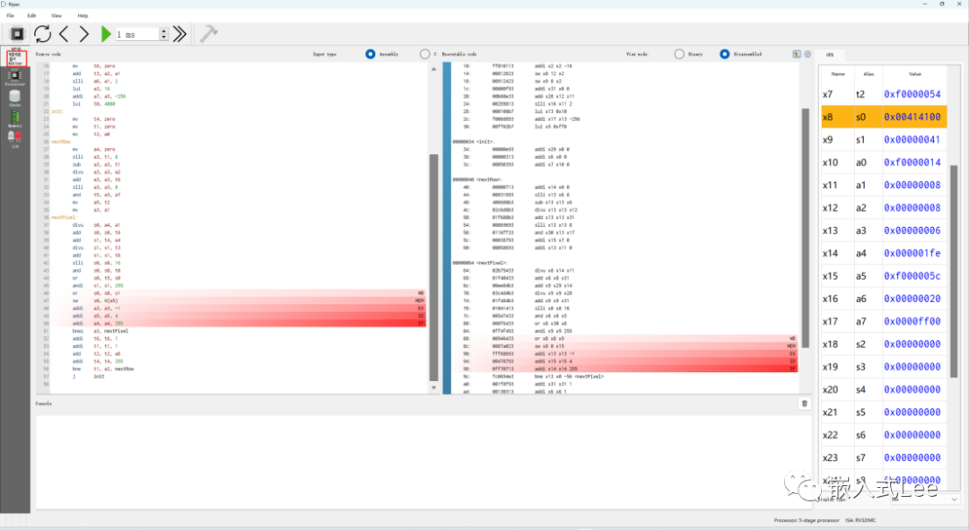Click register name x12 in table
This screenshot has height=530, width=969.
pos(830,208)
